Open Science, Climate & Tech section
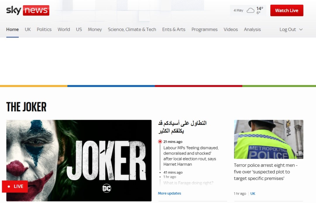Screen dimensions: 316x203 [132, 30]
